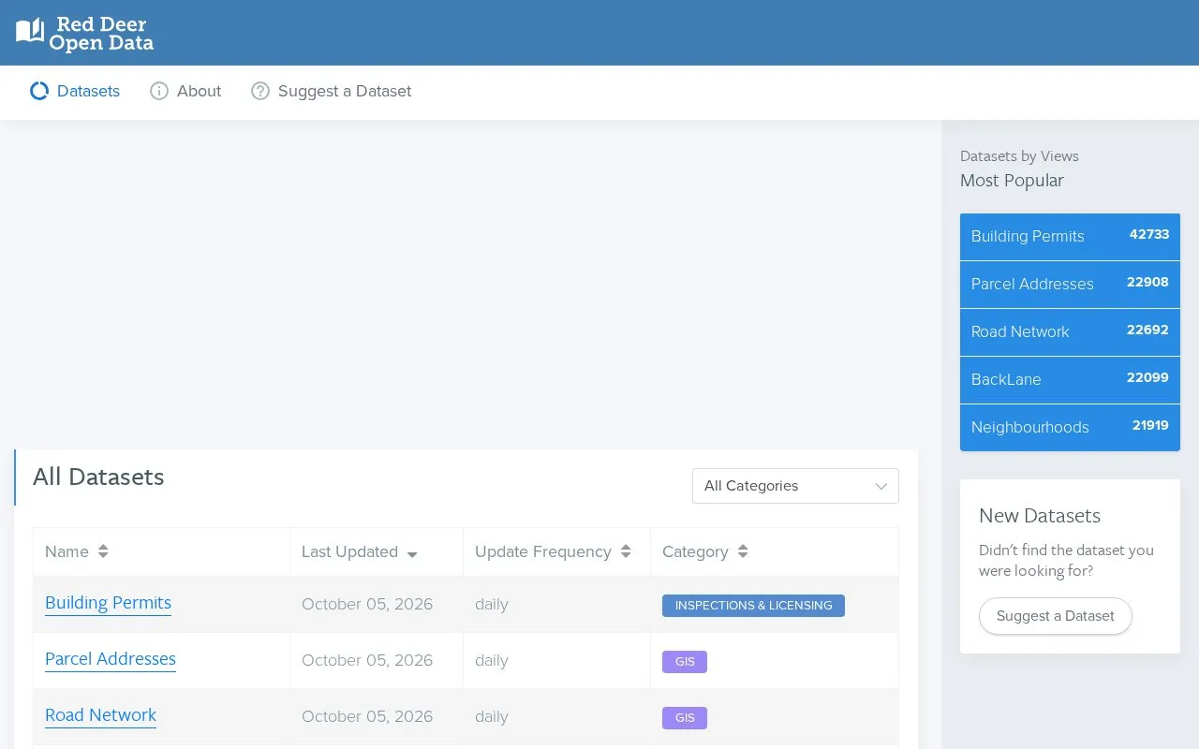Open Suggest a Dataset in the nav bar

tap(332, 91)
